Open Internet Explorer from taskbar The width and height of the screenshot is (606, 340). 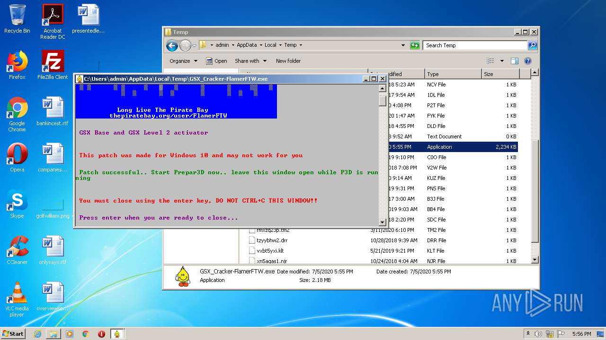click(37, 334)
